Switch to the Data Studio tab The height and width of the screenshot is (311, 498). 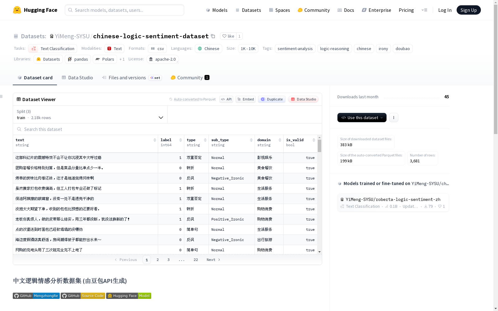(78, 78)
